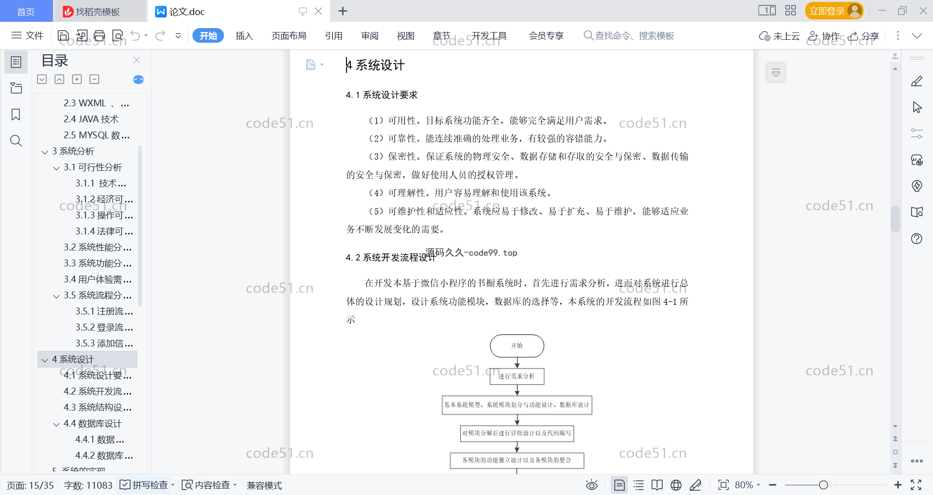The height and width of the screenshot is (495, 933).
Task: Open the properties settings sliders icon
Action: (x=917, y=133)
